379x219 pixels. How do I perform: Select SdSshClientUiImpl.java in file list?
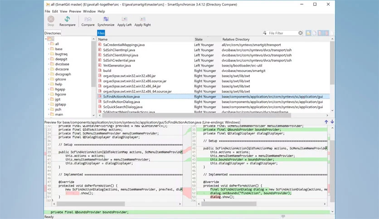[214, 55]
